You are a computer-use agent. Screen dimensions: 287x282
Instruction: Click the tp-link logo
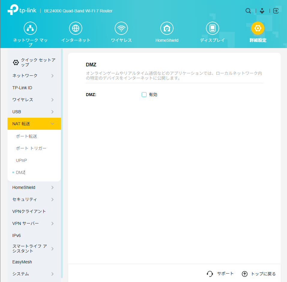[22, 10]
